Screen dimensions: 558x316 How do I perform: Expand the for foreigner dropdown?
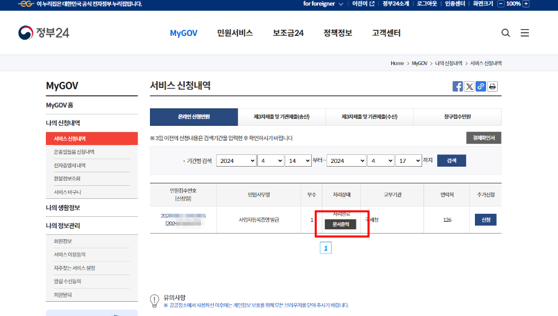(323, 4)
